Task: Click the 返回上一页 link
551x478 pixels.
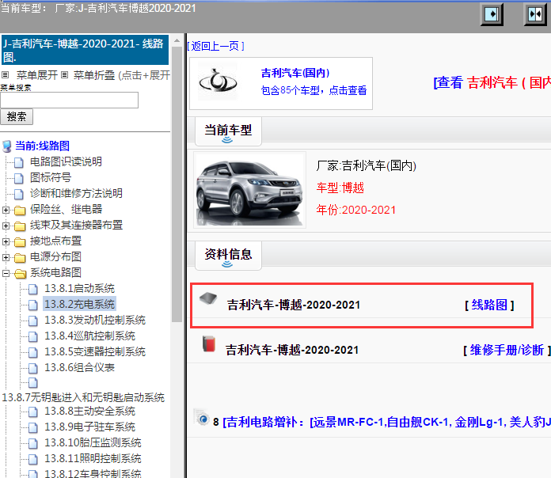Action: 215,46
